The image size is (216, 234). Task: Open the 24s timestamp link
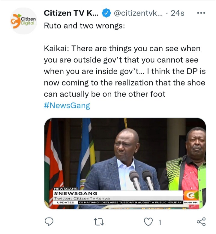[x=178, y=13]
